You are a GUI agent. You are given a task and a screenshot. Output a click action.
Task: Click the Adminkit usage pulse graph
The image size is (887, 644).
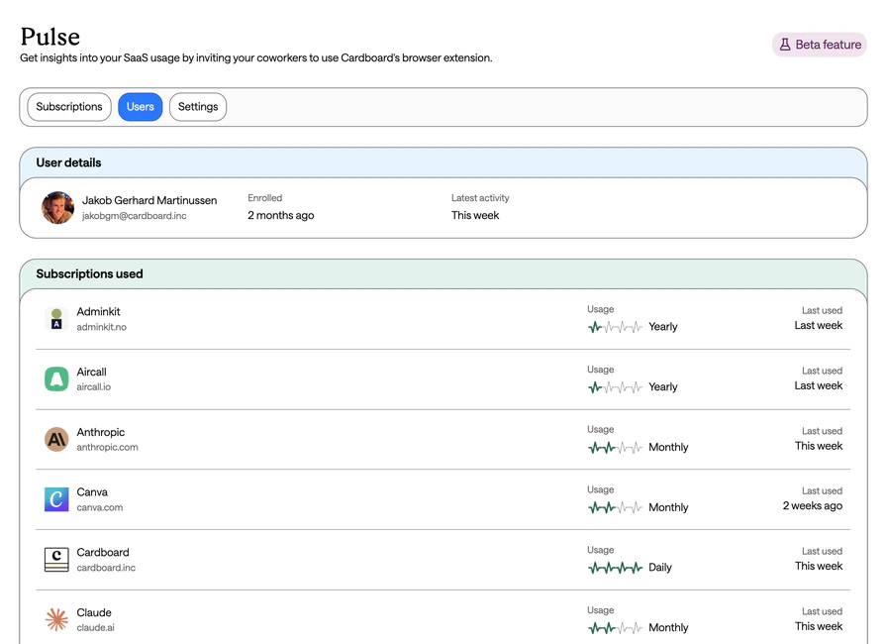[x=616, y=327]
